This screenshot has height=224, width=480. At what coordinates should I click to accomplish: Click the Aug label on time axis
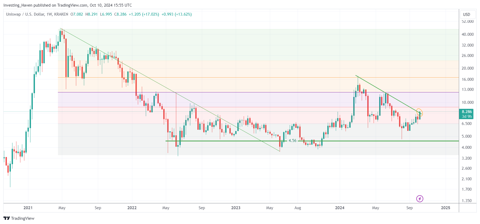pos(298,208)
